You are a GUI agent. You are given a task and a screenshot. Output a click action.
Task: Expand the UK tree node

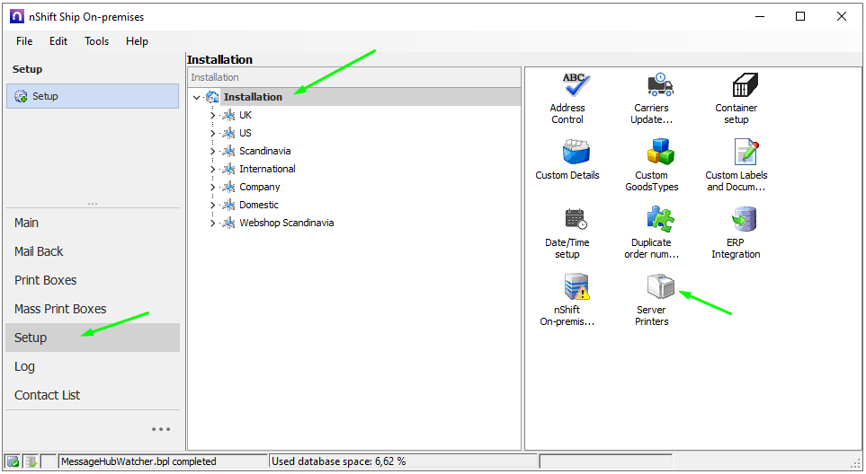(x=213, y=115)
